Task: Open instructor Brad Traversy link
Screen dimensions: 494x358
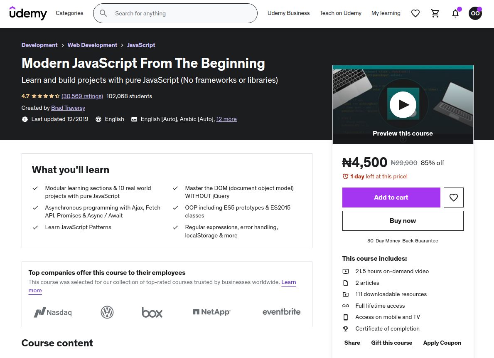Action: point(68,108)
